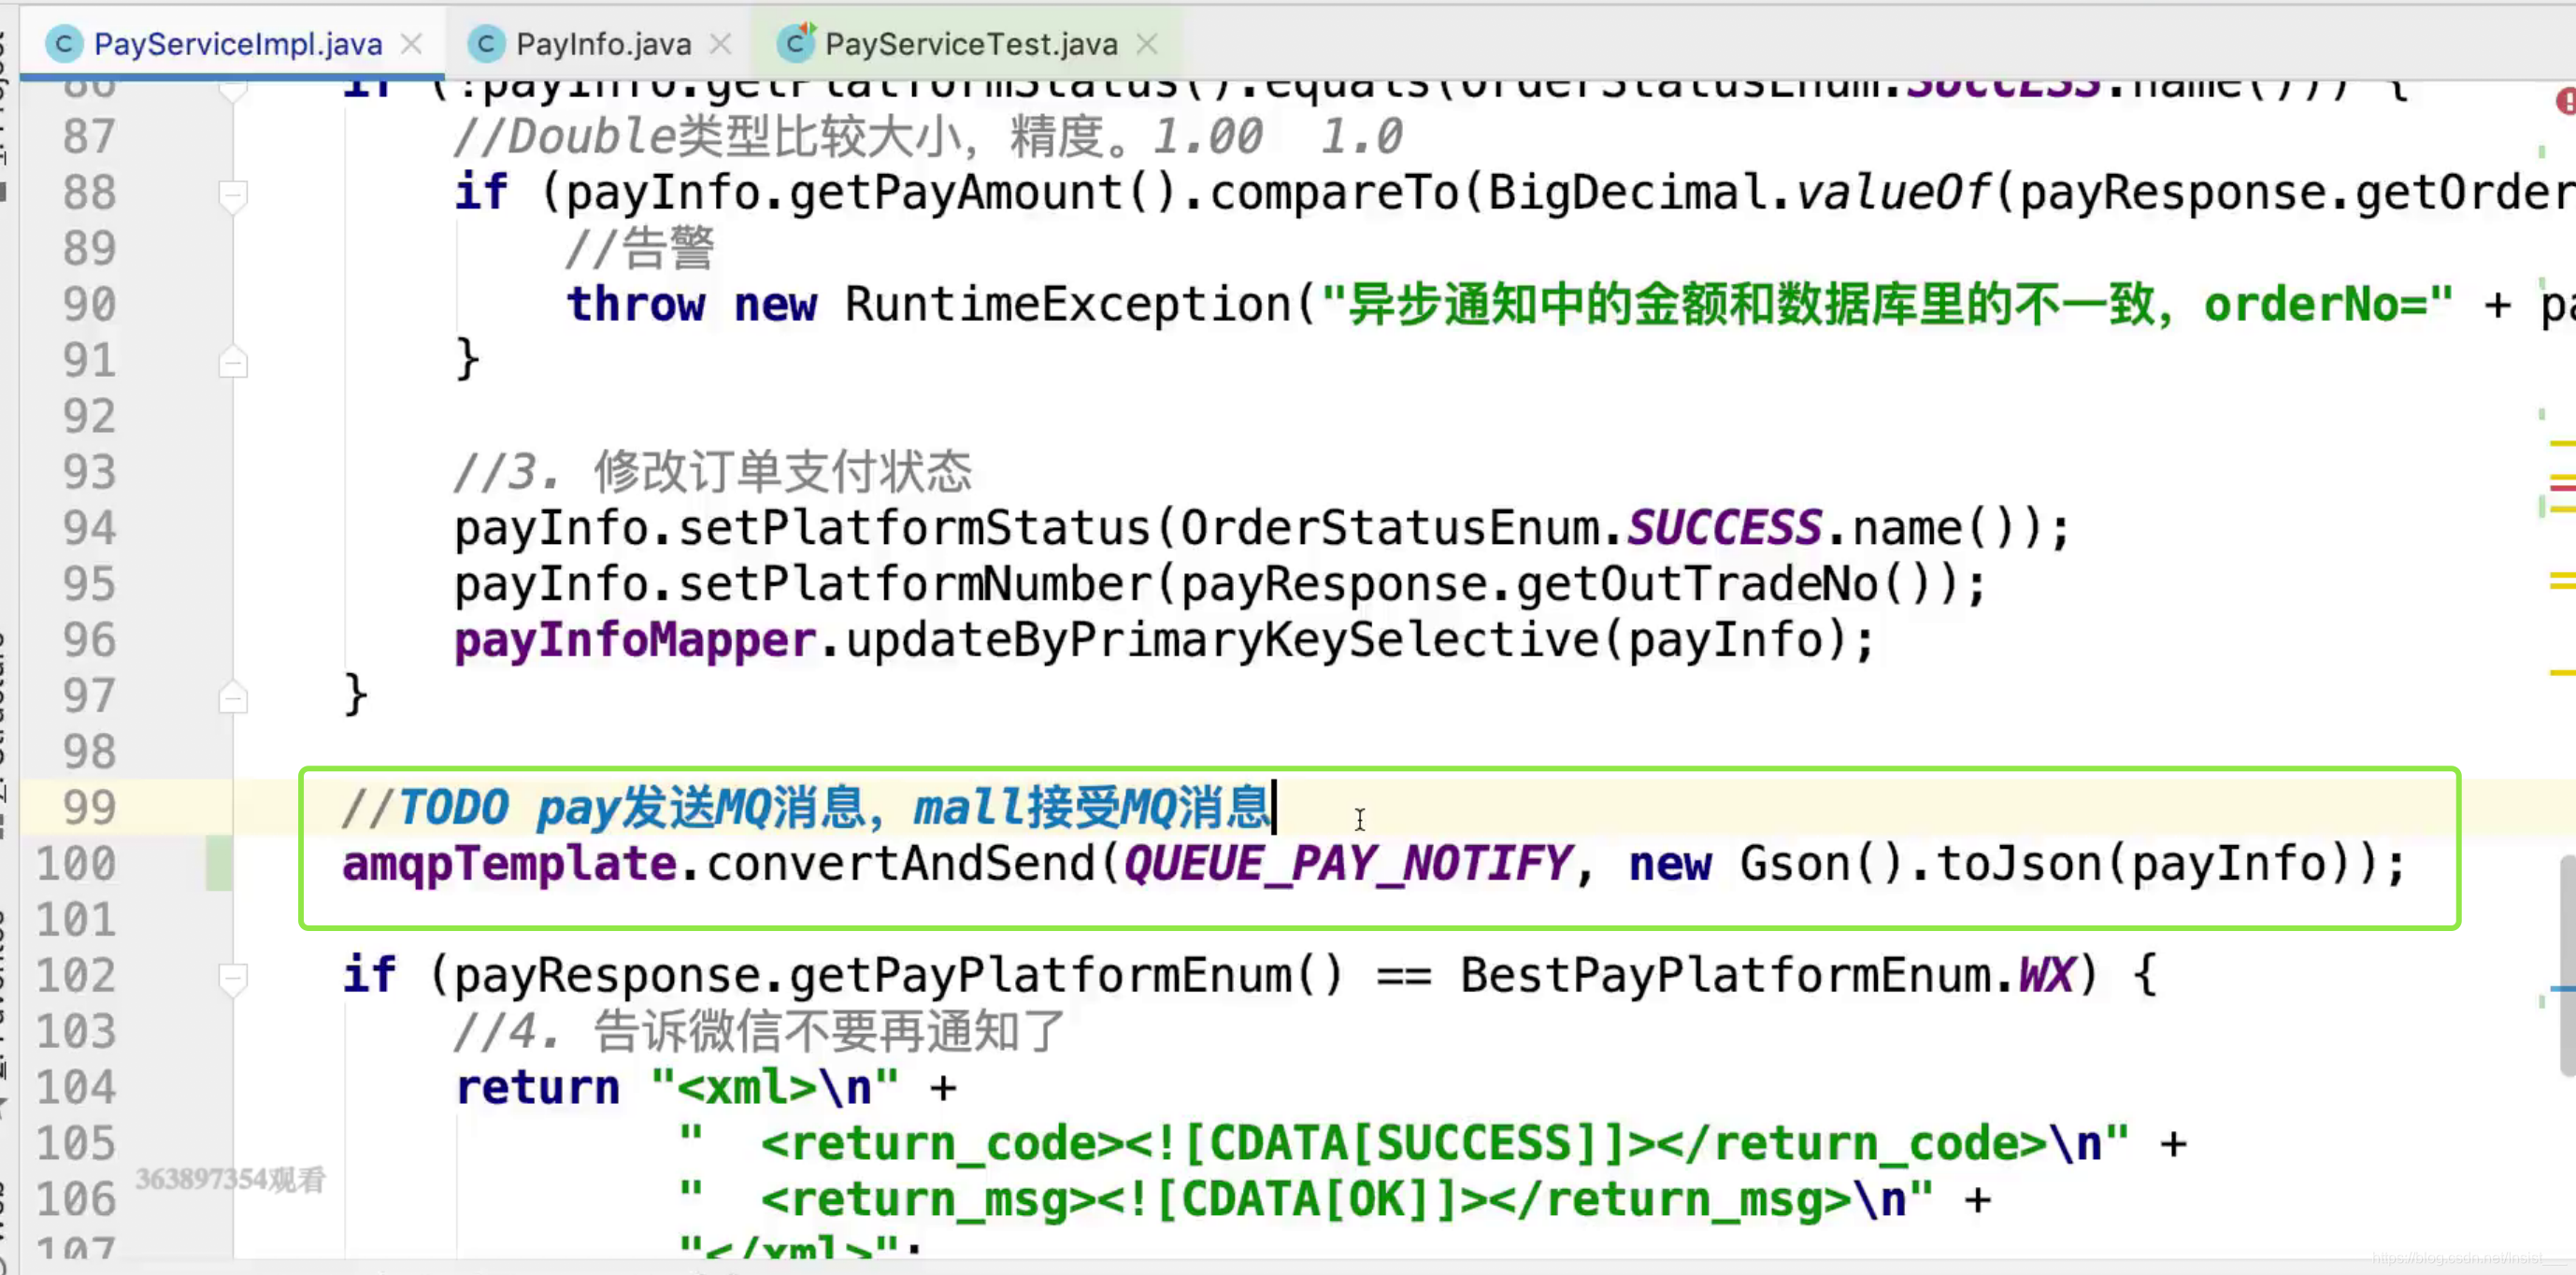The width and height of the screenshot is (2576, 1275).
Task: Click the return_code CDATA string line
Action: click(1404, 1144)
